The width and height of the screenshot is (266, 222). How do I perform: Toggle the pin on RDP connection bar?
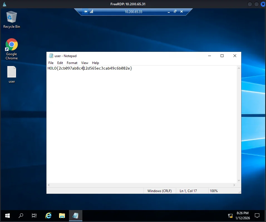tap(85, 12)
